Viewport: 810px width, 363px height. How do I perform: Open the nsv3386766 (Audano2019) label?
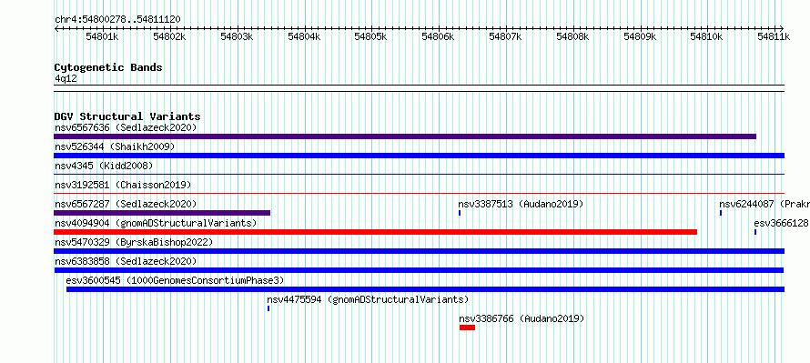[x=521, y=318]
